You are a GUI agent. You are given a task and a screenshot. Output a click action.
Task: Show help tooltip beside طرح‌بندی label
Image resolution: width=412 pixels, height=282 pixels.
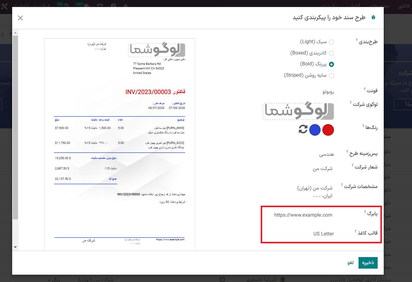coord(357,40)
